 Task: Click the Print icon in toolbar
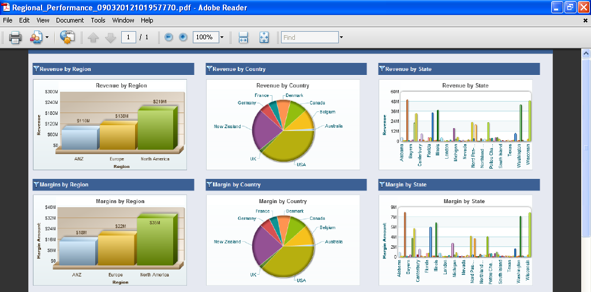[15, 38]
